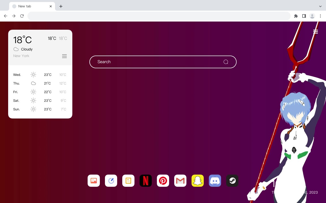Open the Steam shortcut
The image size is (326, 203).
click(232, 181)
